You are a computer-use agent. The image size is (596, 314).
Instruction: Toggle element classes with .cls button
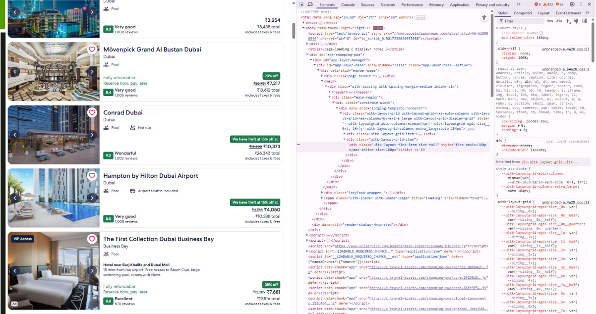pyautogui.click(x=558, y=21)
